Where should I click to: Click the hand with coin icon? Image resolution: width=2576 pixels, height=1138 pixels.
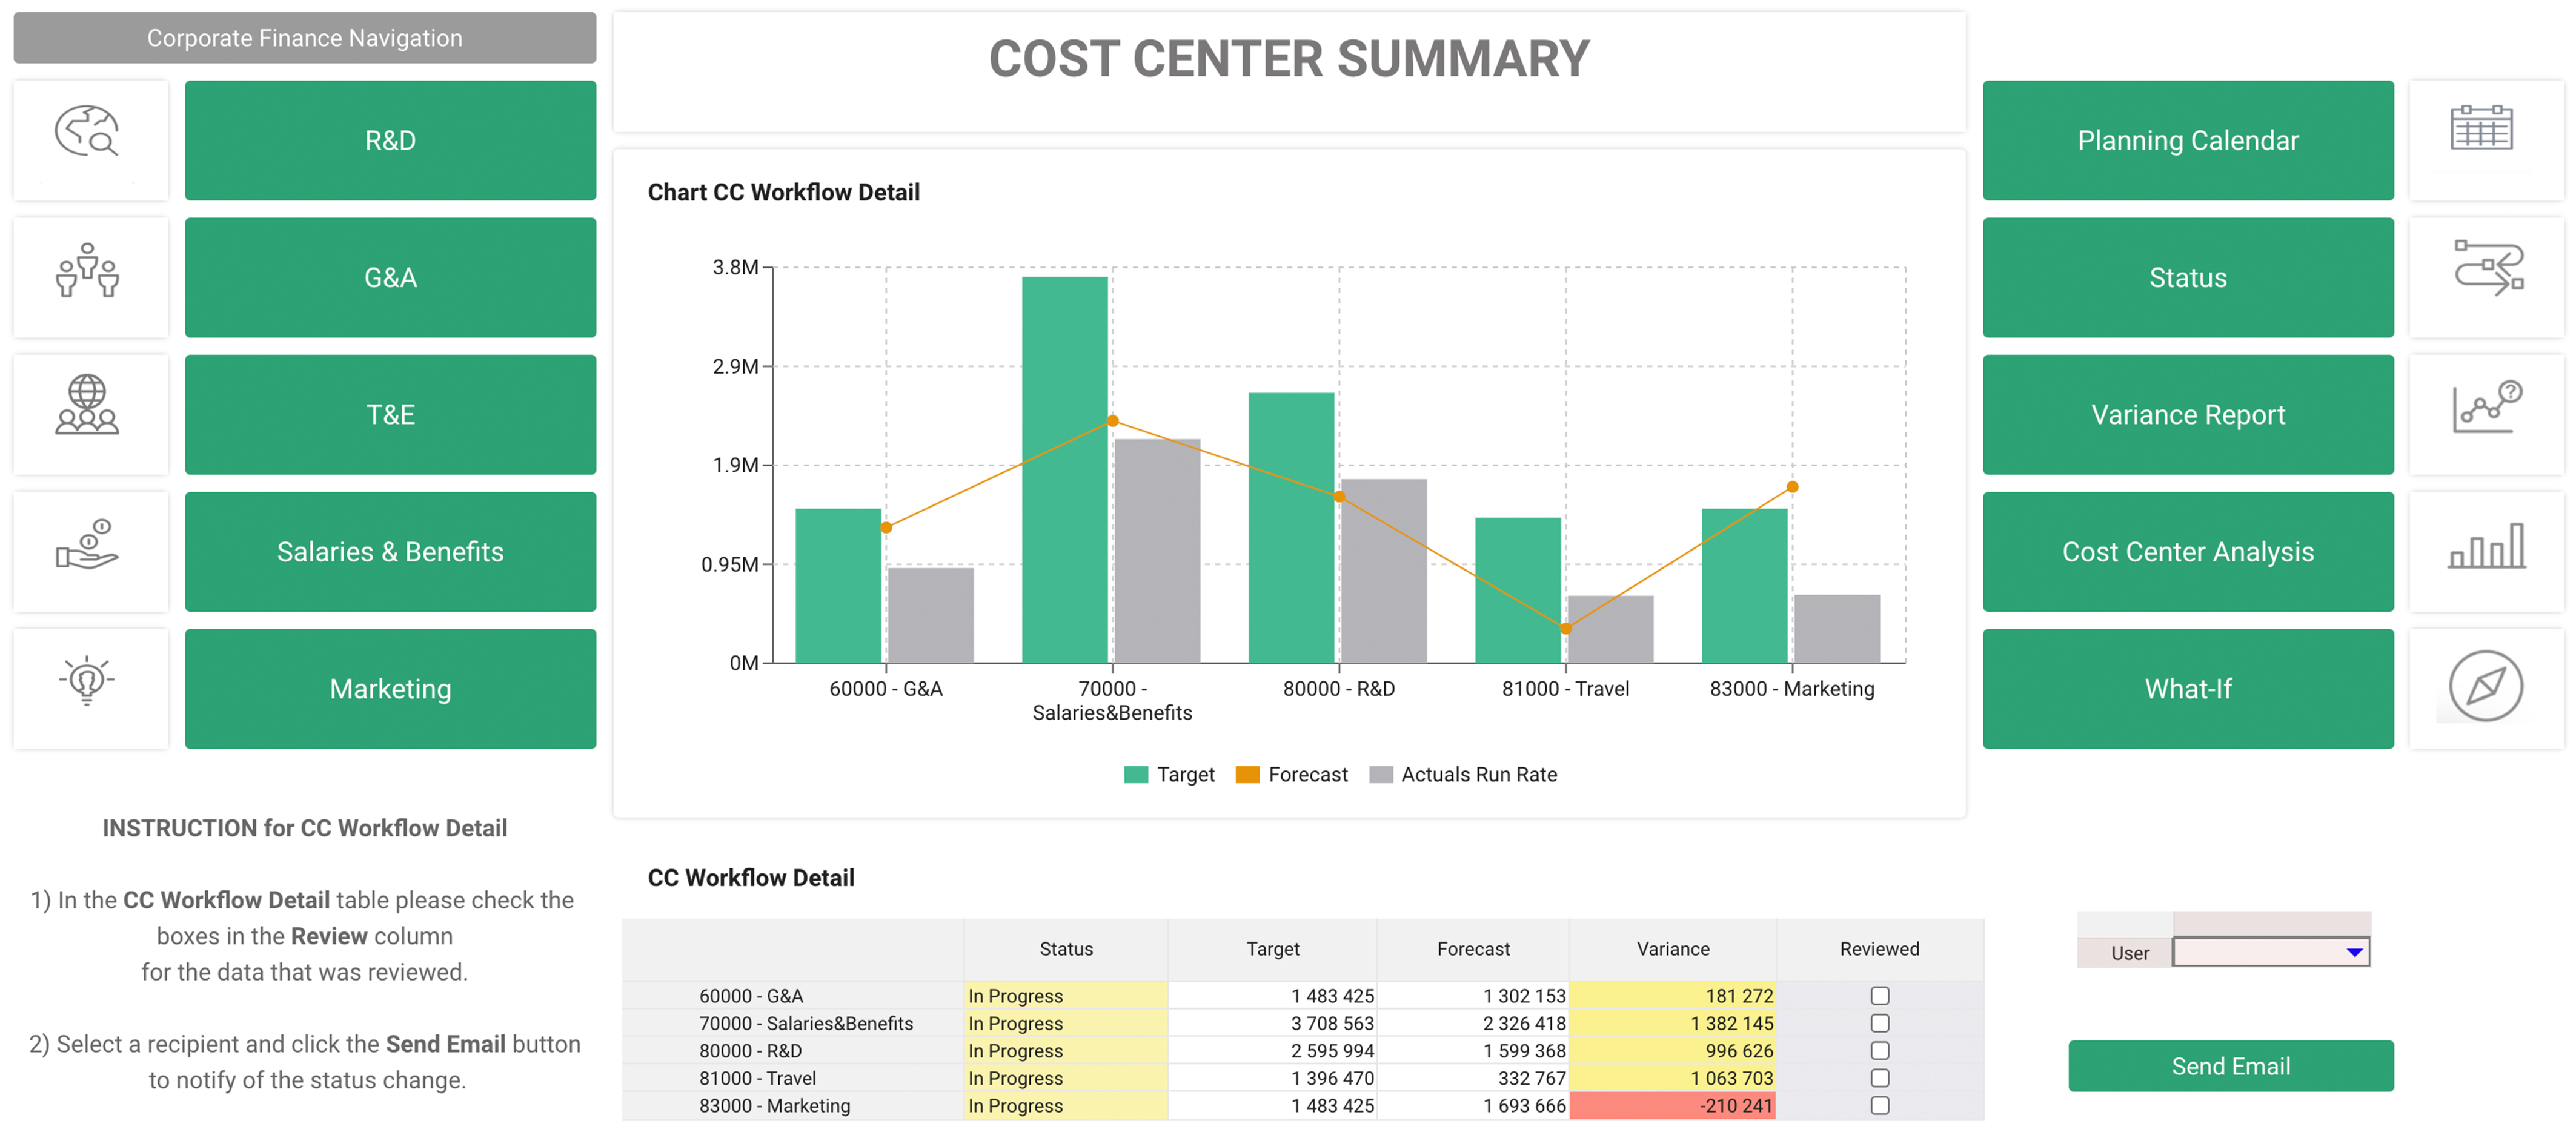pos(87,544)
